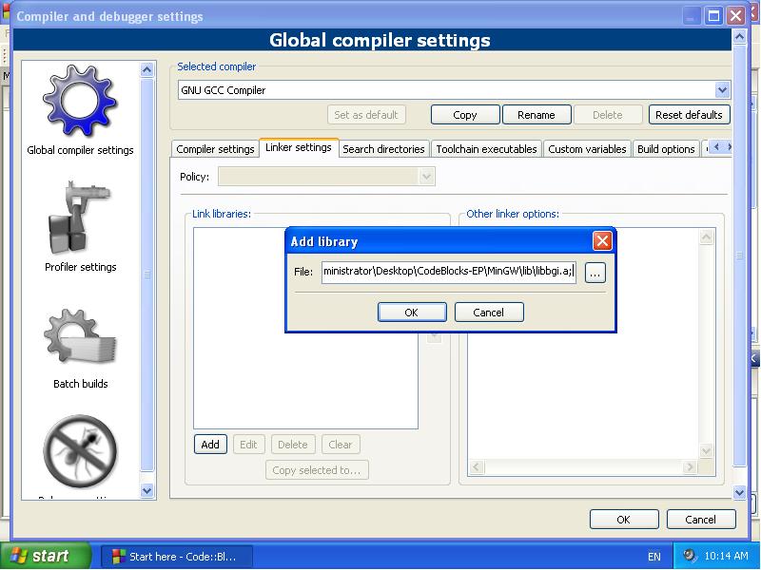This screenshot has height=570, width=761.
Task: Open the Windows Start menu
Action: 46,556
